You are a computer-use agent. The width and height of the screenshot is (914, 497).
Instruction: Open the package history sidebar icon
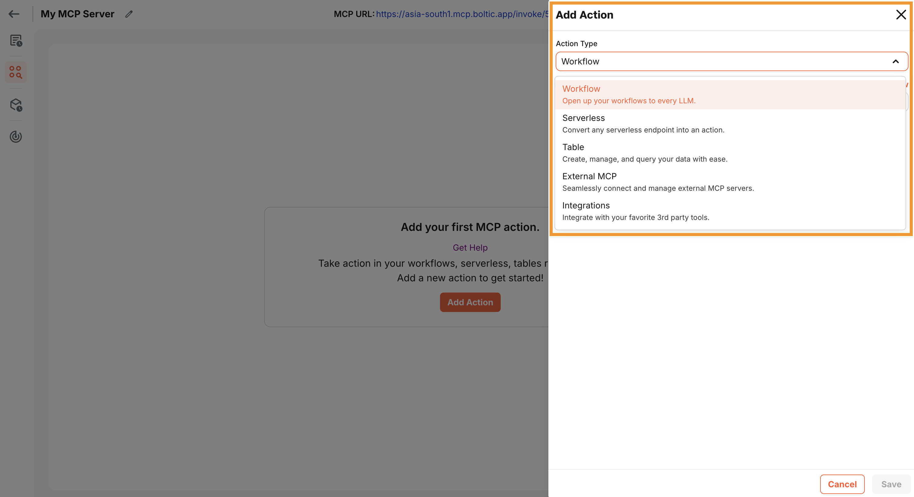click(15, 105)
